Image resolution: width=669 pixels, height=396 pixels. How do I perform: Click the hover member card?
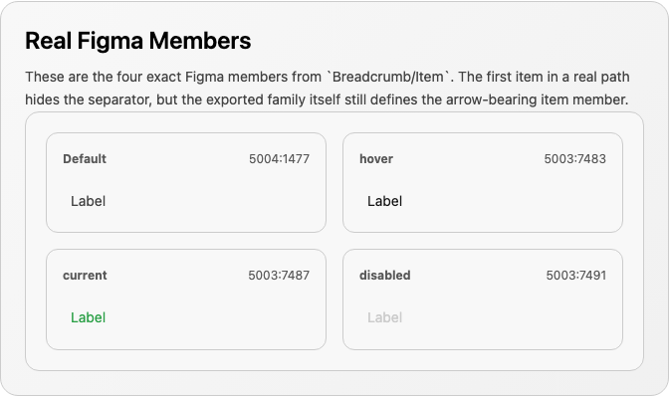tap(483, 182)
